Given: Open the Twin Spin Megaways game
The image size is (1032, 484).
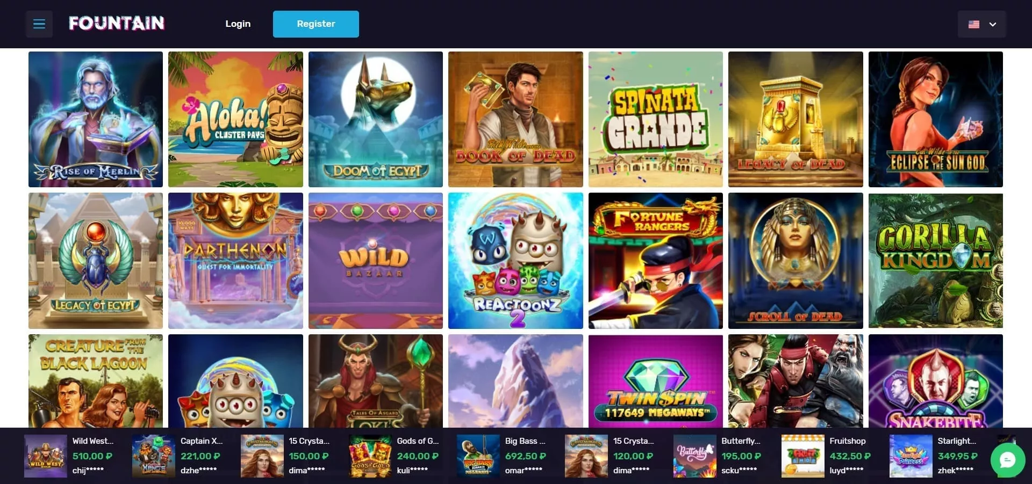Looking at the screenshot, I should [x=656, y=381].
